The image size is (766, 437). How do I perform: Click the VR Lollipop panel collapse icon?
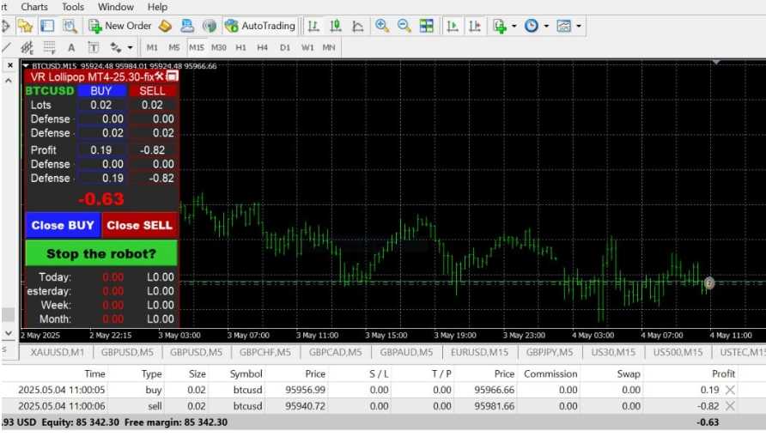click(x=173, y=76)
